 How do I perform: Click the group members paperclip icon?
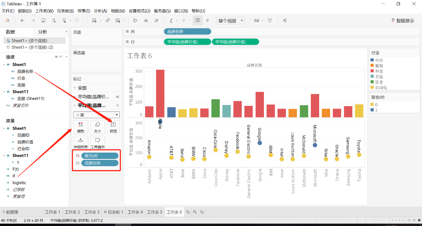tap(183, 21)
